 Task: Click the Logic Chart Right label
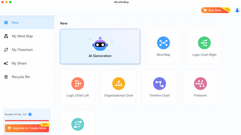tap(204, 55)
